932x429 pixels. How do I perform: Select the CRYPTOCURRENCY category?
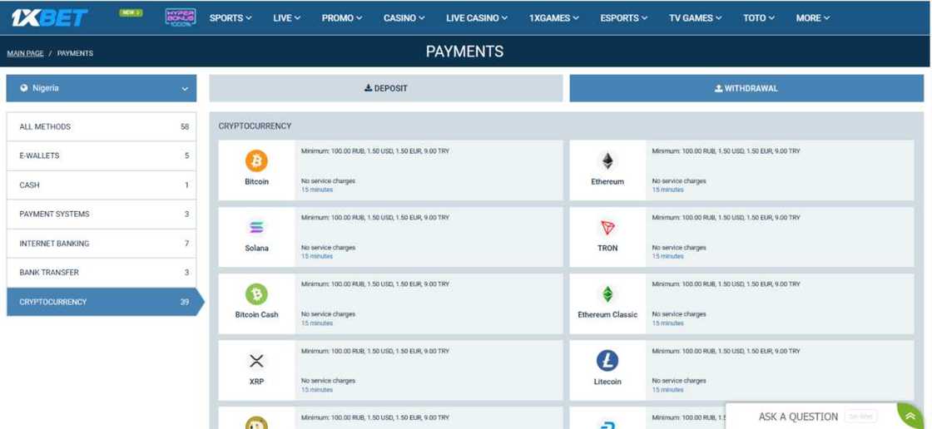(x=105, y=302)
